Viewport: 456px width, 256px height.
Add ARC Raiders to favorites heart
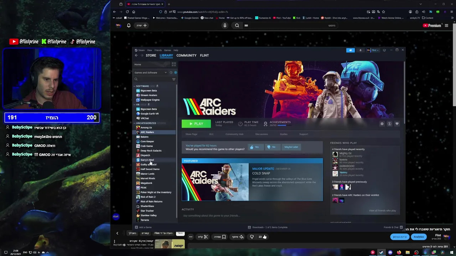[397, 124]
